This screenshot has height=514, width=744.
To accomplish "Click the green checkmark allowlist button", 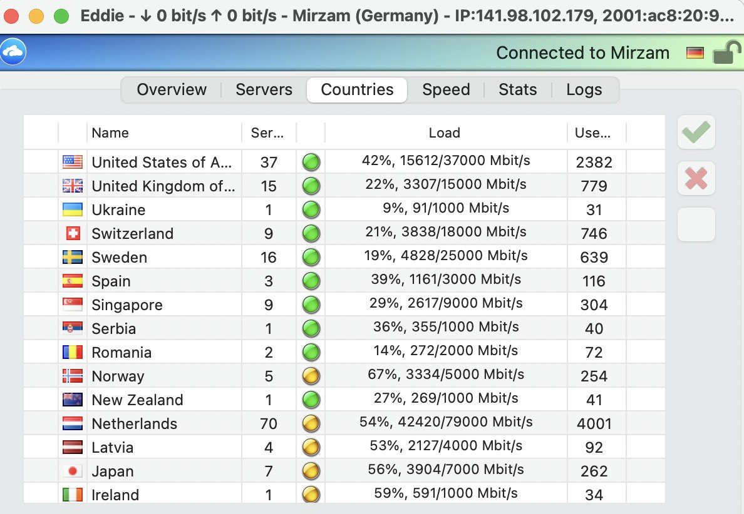I will click(x=696, y=132).
